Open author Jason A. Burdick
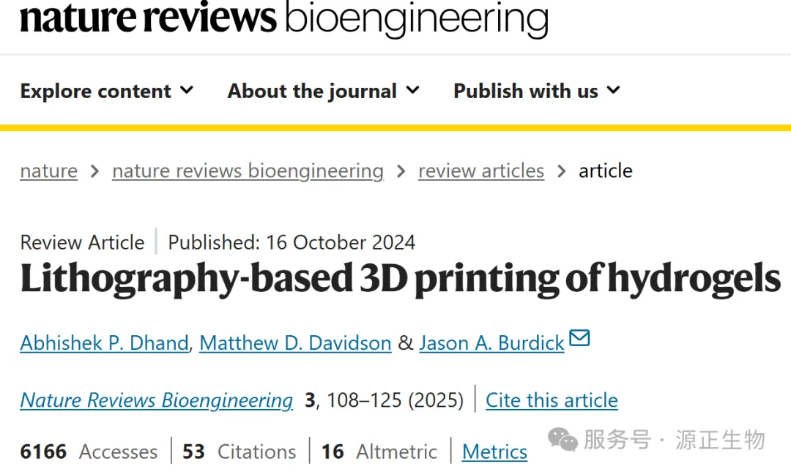The image size is (791, 472). (491, 342)
